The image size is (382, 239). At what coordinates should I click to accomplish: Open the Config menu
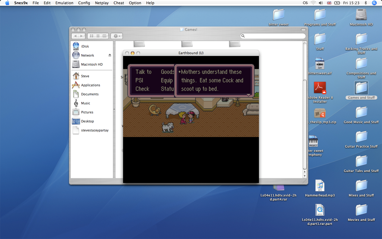[84, 3]
